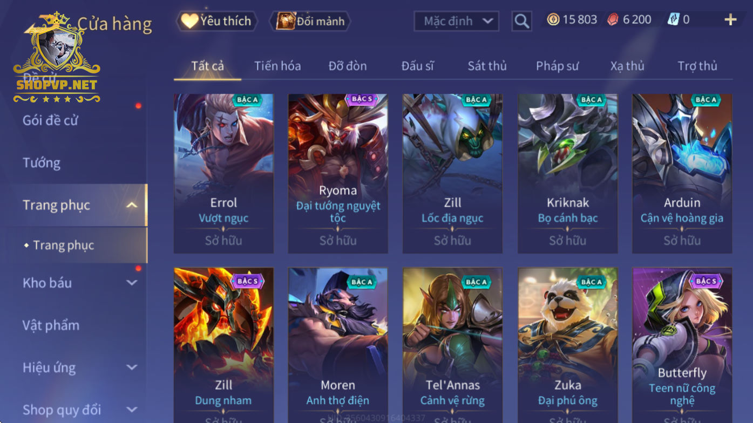Open the search magnifier icon

click(x=521, y=21)
